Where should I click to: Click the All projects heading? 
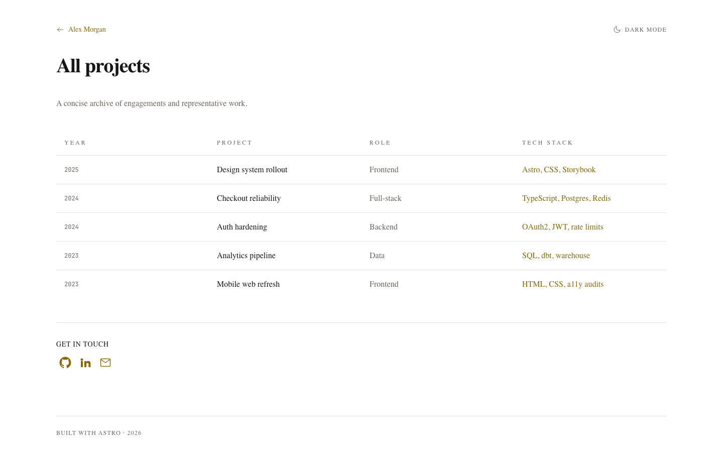point(103,66)
